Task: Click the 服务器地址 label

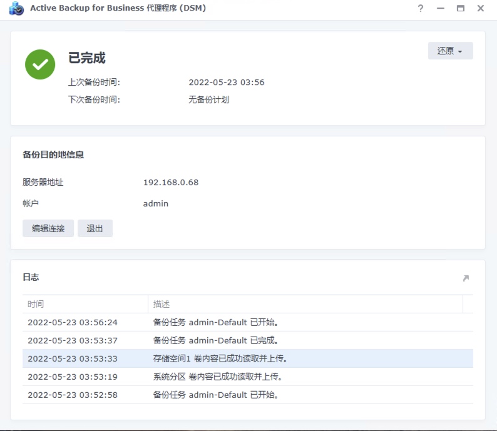Action: tap(43, 182)
